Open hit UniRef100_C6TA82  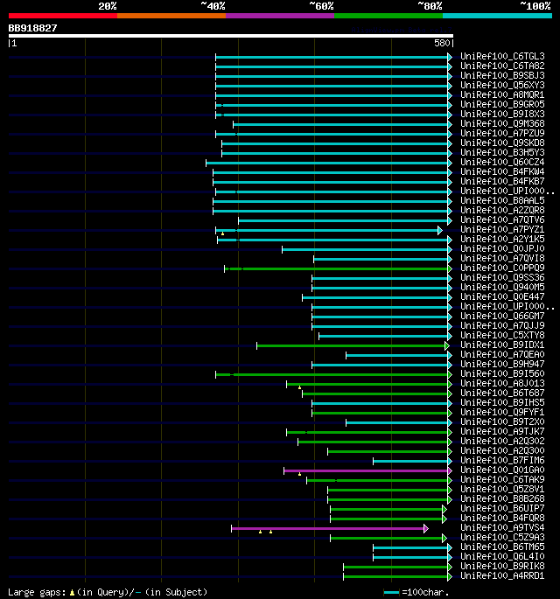tap(502, 66)
